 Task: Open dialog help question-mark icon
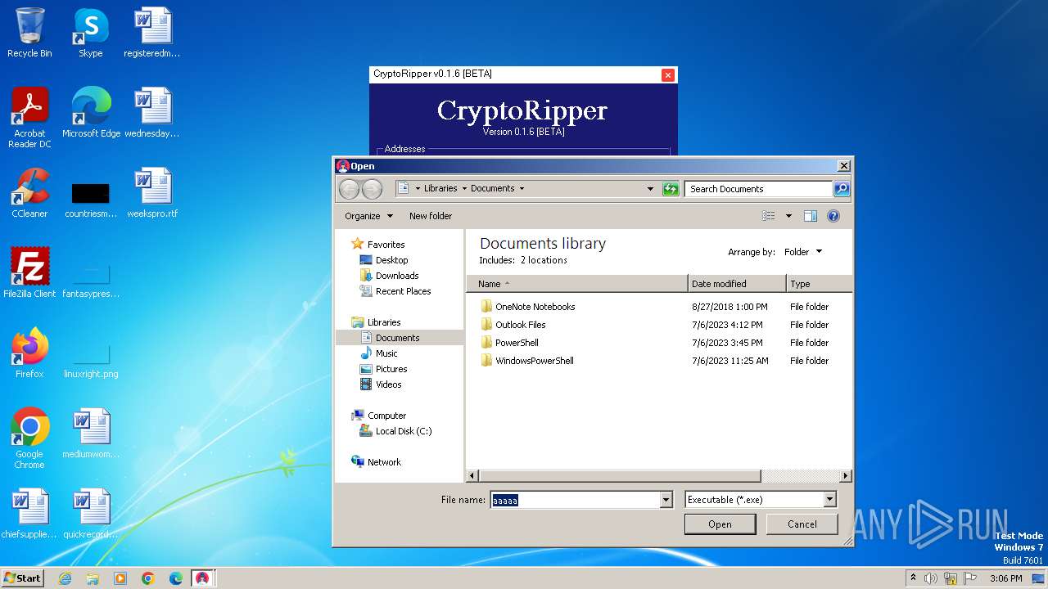[833, 216]
